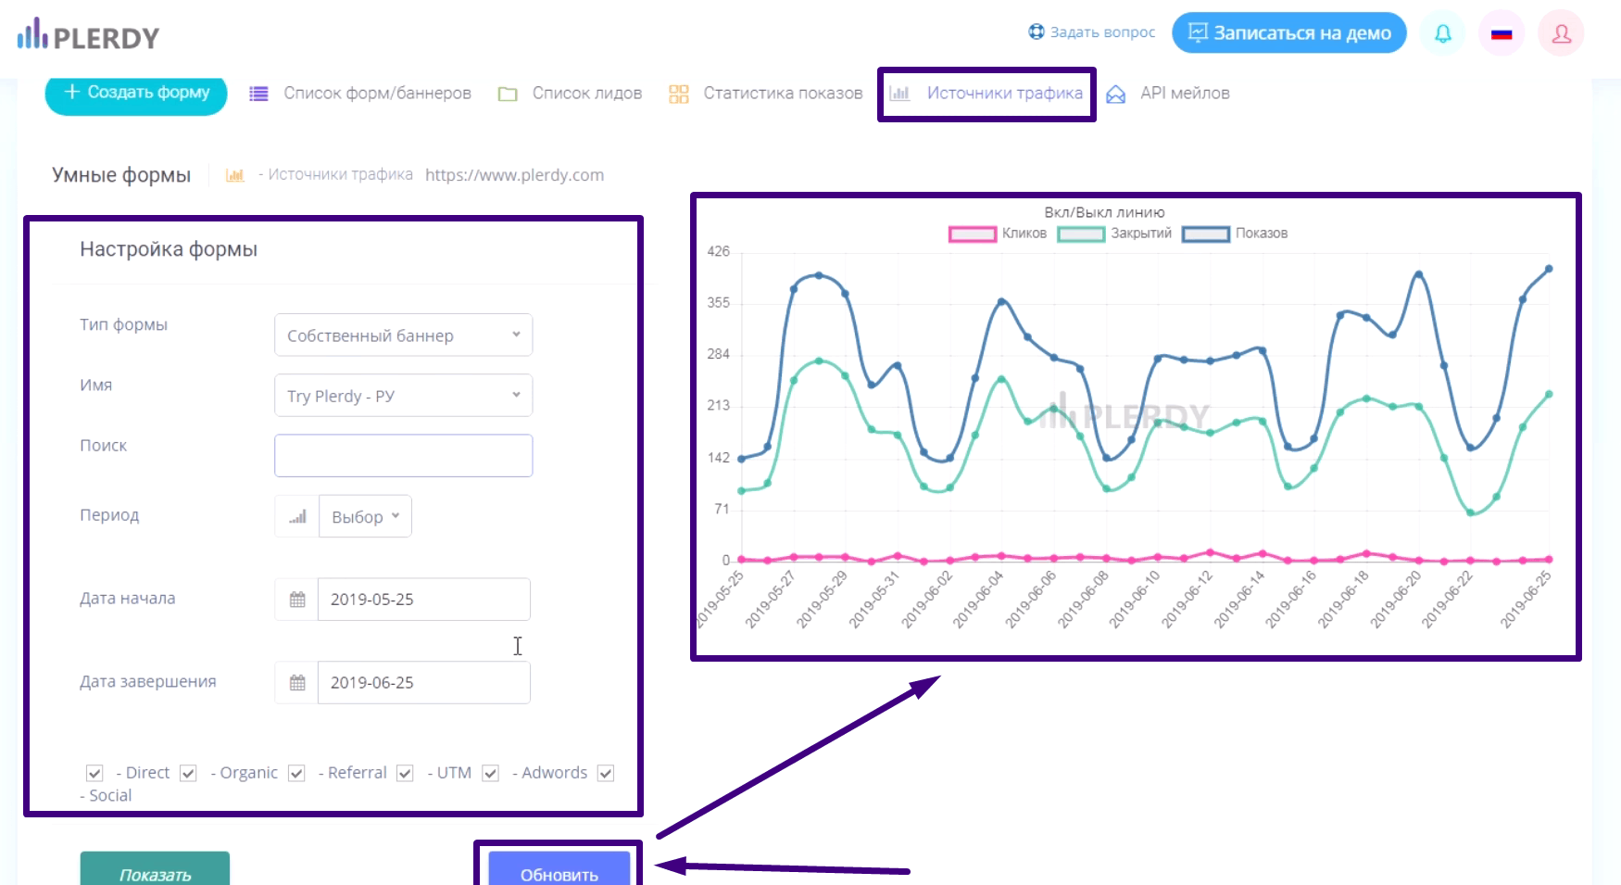Screen dimensions: 1621x885
Task: Click the Plerdy logo
Action: (88, 35)
